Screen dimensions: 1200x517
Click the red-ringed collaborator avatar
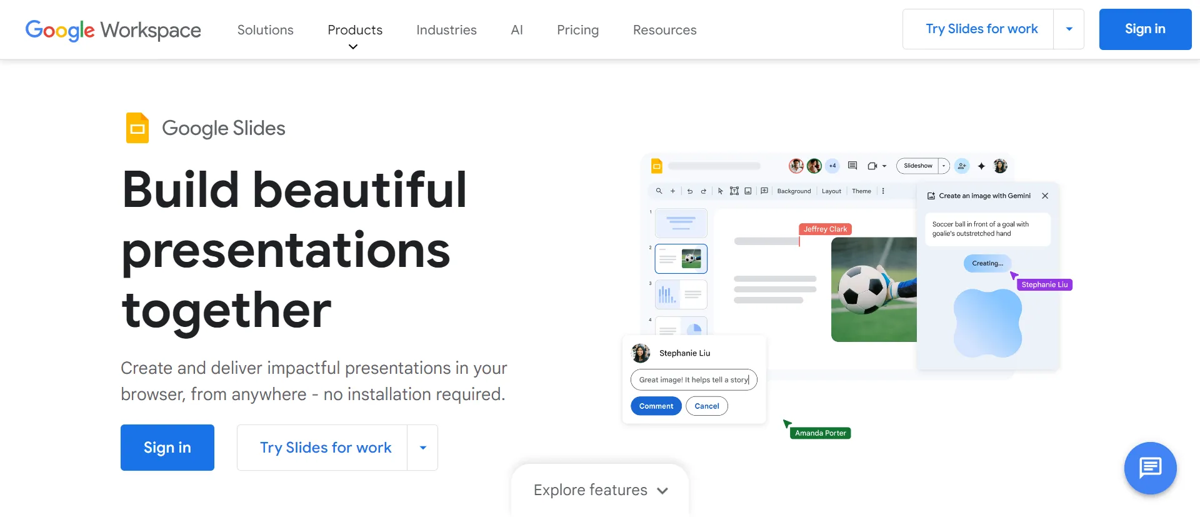pos(796,166)
